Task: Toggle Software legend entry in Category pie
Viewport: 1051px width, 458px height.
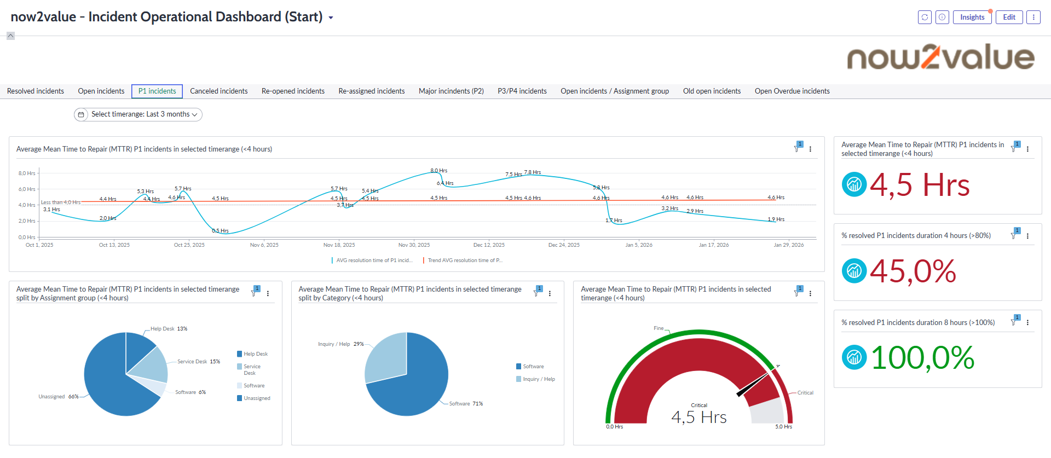Action: pos(530,367)
